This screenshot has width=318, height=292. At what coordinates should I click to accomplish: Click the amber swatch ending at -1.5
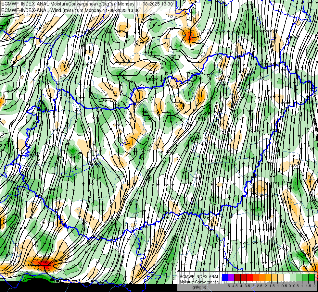tap(268, 278)
